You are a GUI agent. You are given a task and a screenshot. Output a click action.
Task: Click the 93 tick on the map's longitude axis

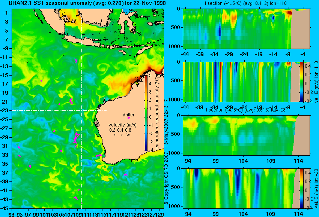pyautogui.click(x=12, y=214)
